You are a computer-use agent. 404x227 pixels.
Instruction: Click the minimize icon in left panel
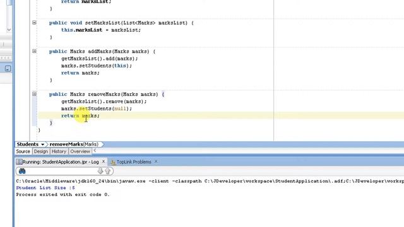point(8,69)
